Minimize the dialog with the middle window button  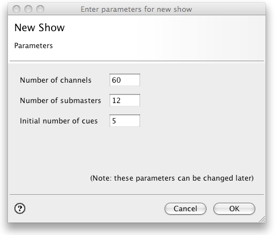28,9
